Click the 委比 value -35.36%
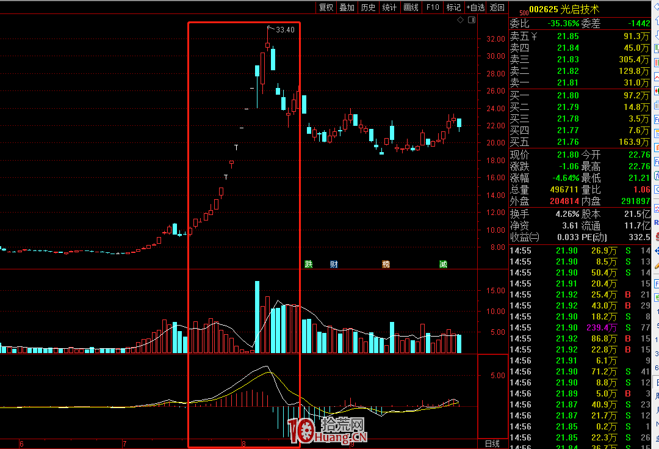The image size is (659, 449). click(x=563, y=24)
